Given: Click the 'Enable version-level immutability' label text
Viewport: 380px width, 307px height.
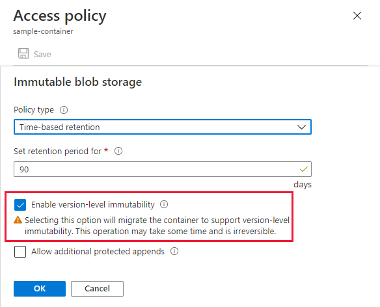Looking at the screenshot, I should click(x=93, y=205).
